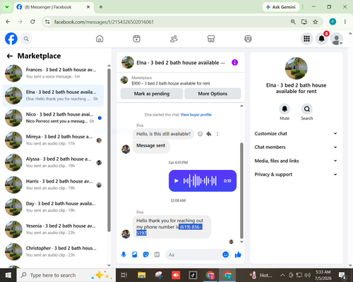The height and width of the screenshot is (282, 353).
Task: Open more options dots beside message
Action: pos(217,134)
